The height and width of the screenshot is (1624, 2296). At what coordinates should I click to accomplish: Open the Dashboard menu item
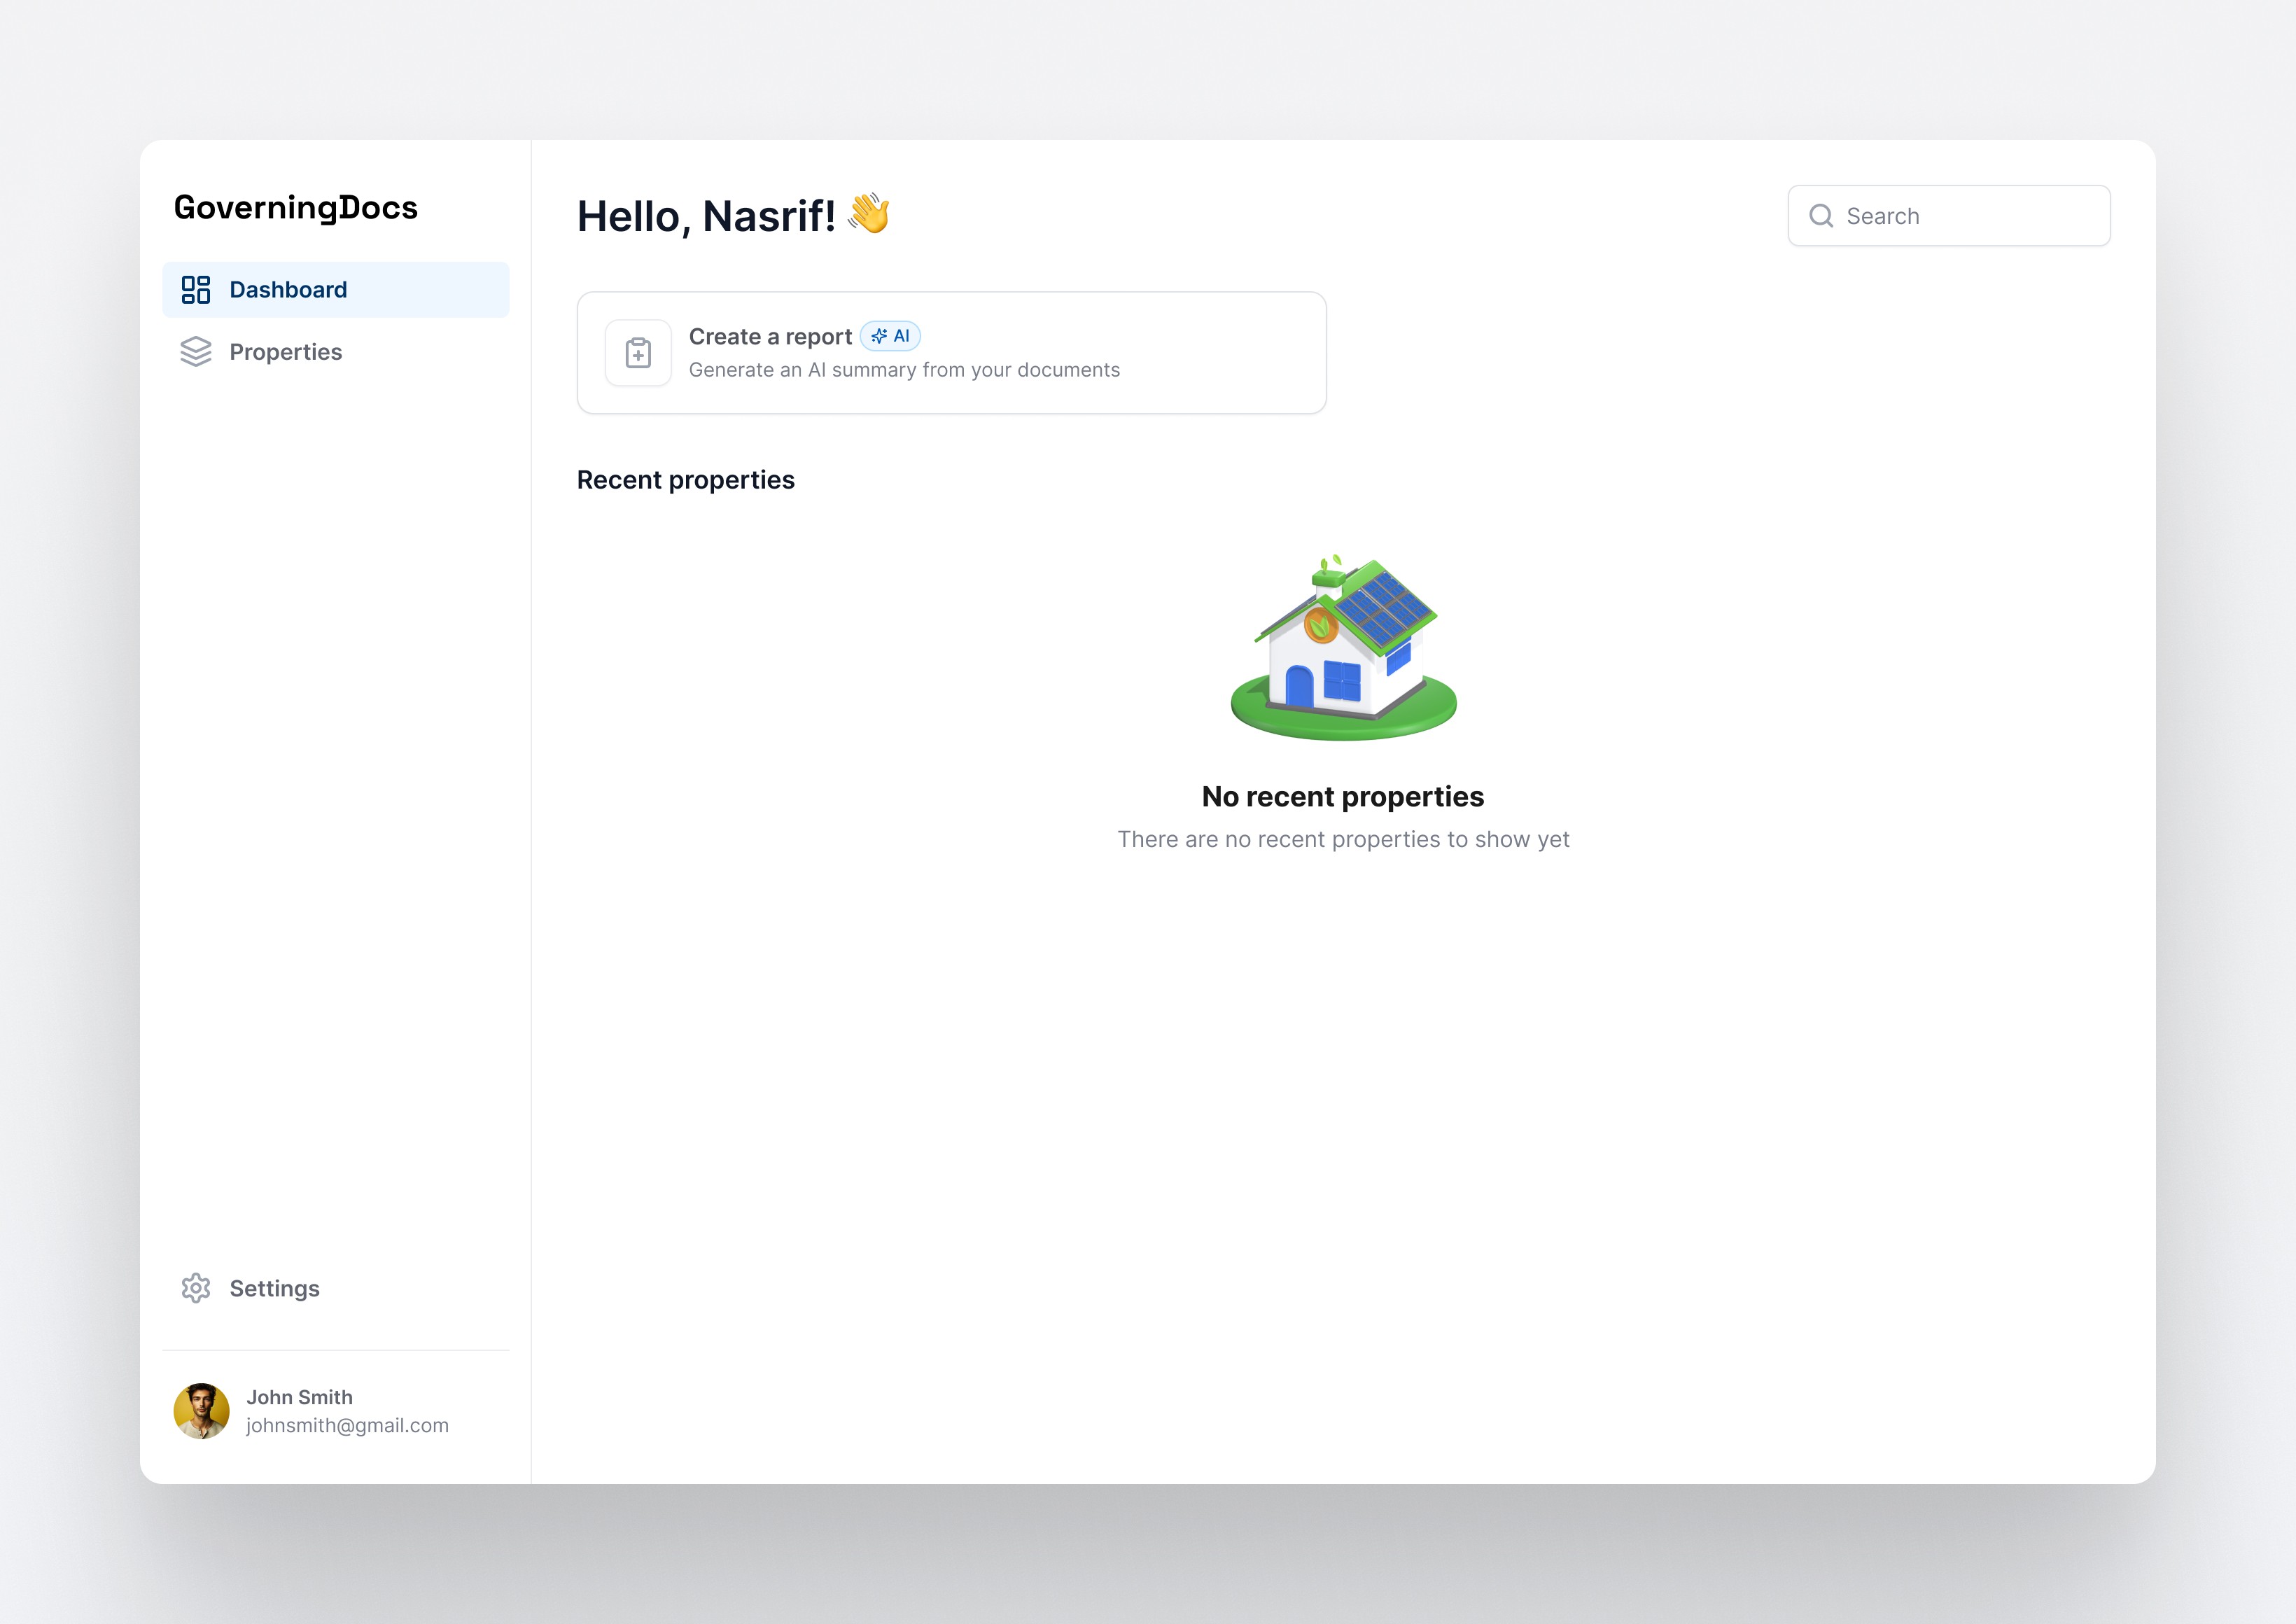pos(288,290)
